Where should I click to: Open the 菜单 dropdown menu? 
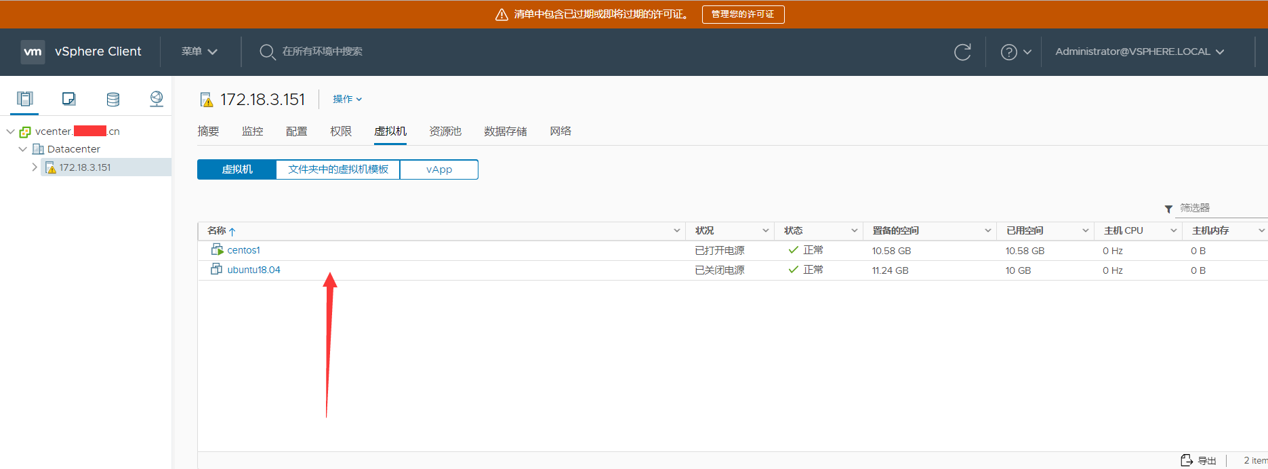[x=199, y=52]
